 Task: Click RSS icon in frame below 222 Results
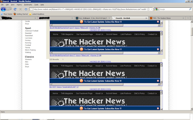(81, 81)
